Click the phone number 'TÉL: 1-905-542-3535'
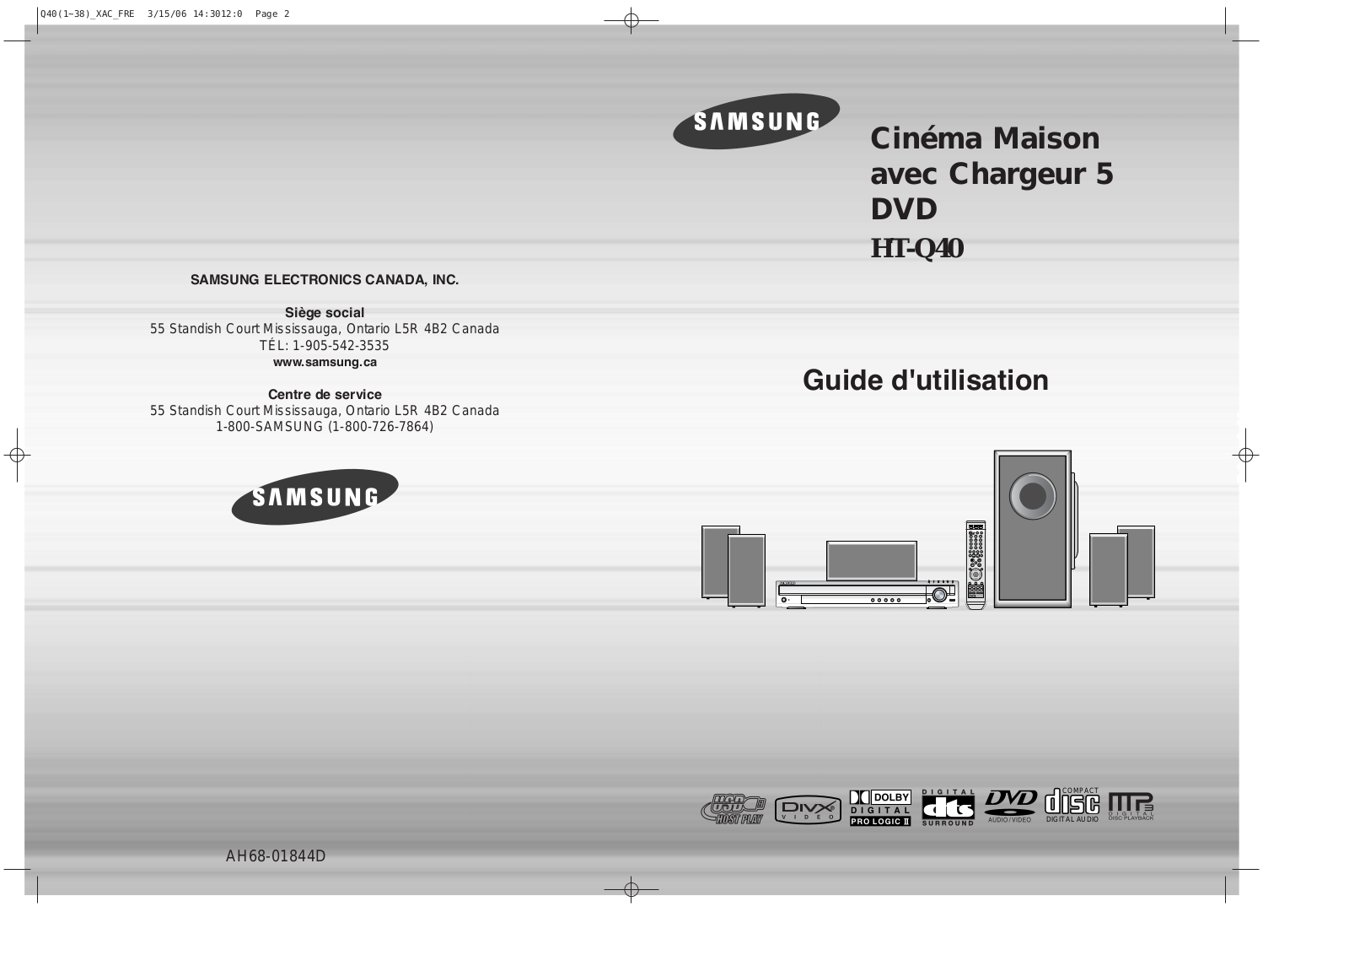The height and width of the screenshot is (955, 1349). [x=325, y=346]
